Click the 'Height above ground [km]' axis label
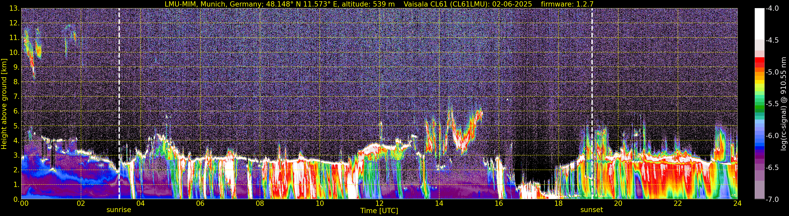Image resolution: width=789 pixels, height=216 pixels. point(4,104)
